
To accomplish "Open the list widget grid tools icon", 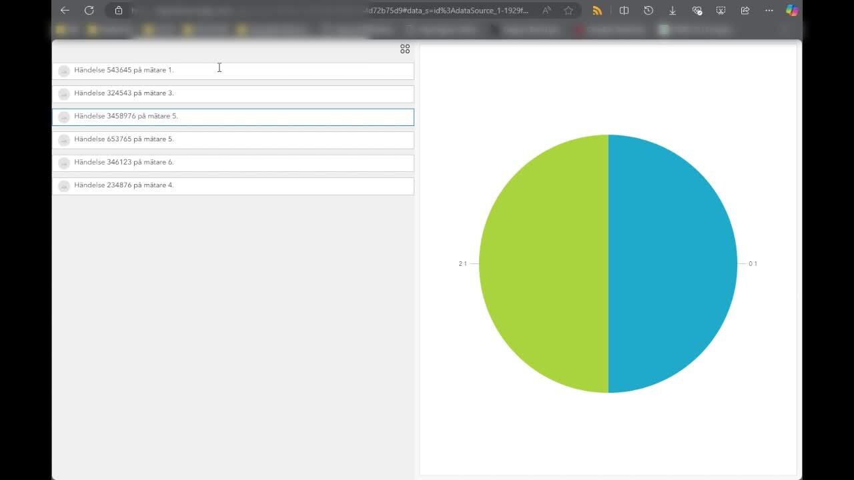I will (x=405, y=49).
